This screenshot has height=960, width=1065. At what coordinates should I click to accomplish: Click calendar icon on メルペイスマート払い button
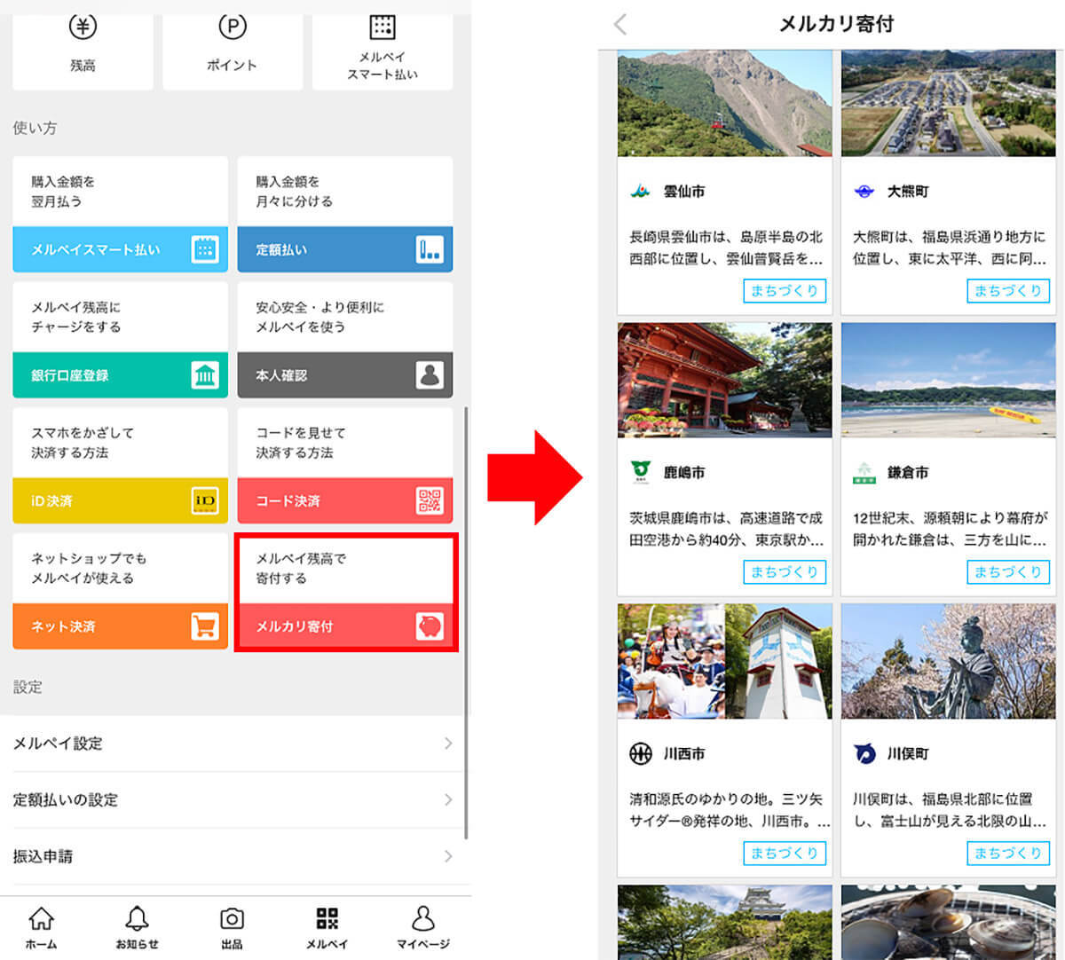[x=205, y=249]
